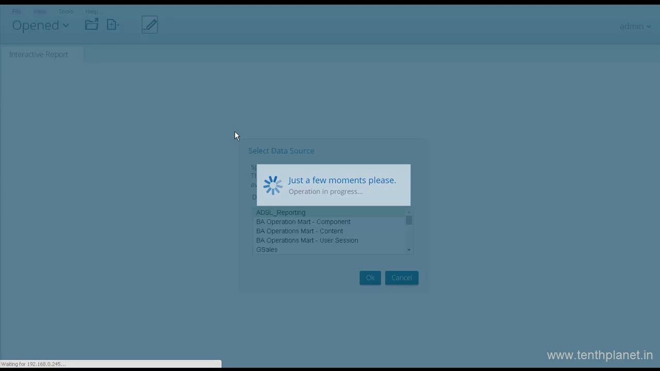The height and width of the screenshot is (371, 660).
Task: Click scrollbar down arrow in data source list
Action: click(409, 250)
